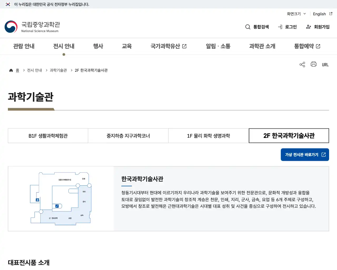Open the integrated search magnifier icon
The image size is (337, 270).
[x=248, y=27]
